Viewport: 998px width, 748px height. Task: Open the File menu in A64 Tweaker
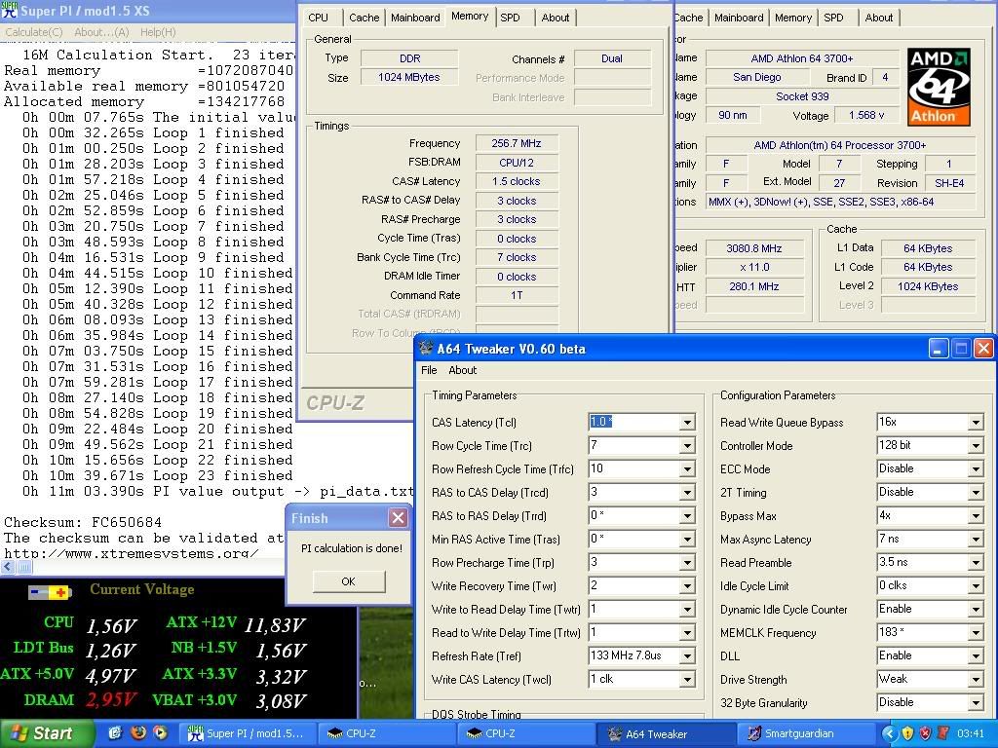pos(429,370)
